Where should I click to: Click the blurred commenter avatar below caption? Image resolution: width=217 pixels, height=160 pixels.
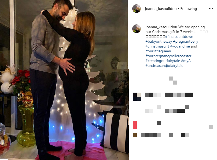coord(137,97)
